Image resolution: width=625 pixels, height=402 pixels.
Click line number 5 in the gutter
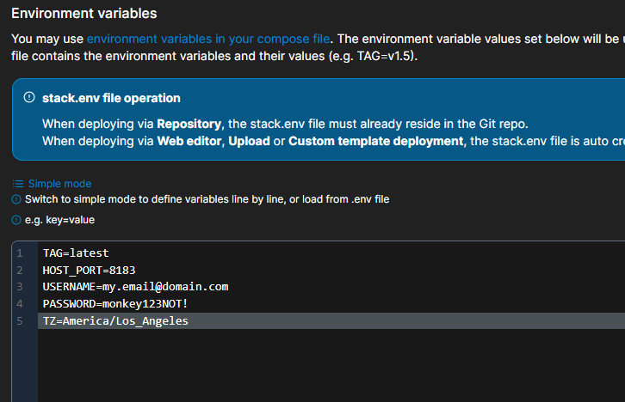(19, 320)
